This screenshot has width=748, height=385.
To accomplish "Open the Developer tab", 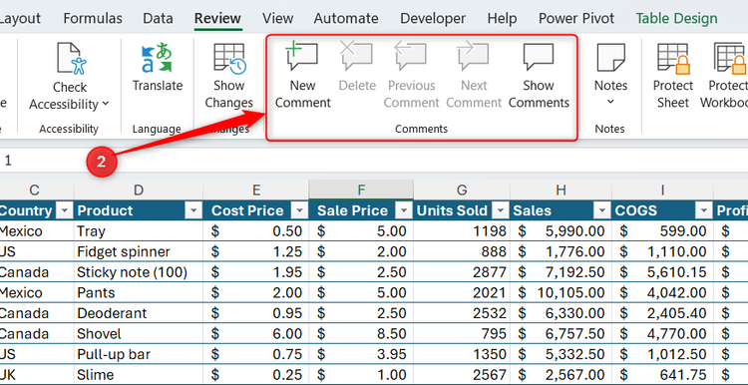I will 433,19.
